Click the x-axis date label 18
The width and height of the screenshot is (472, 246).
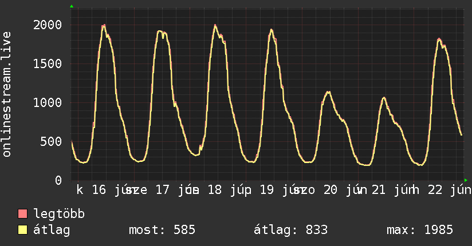pos(215,190)
